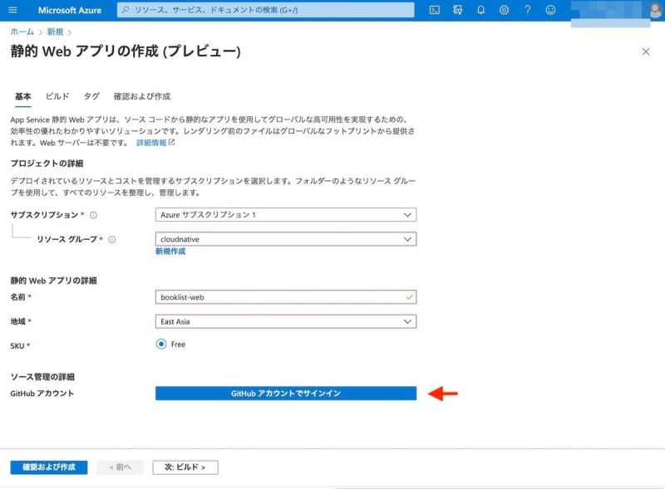The width and height of the screenshot is (665, 489).
Task: Open the account avatar menu
Action: point(656,11)
